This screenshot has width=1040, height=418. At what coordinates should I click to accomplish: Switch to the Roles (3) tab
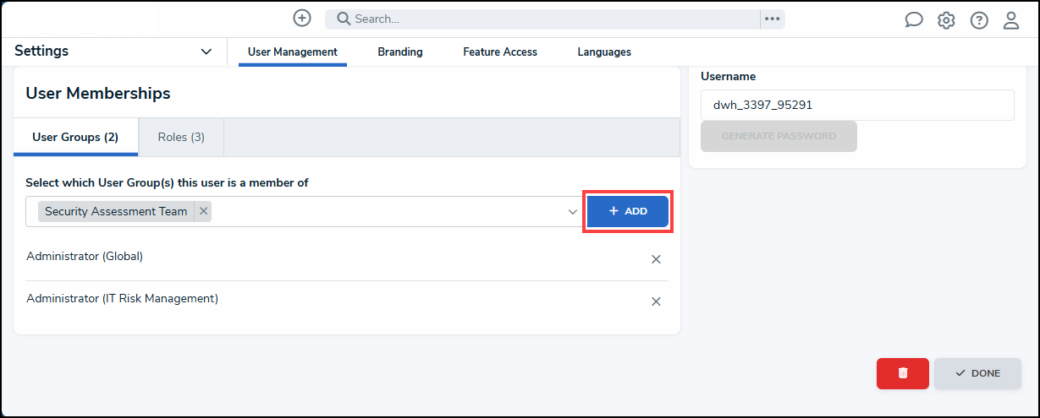[x=181, y=137]
